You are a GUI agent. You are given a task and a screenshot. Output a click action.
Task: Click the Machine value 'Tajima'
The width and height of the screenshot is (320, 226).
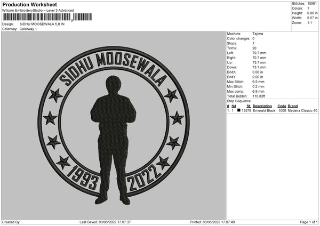[x=258, y=34]
